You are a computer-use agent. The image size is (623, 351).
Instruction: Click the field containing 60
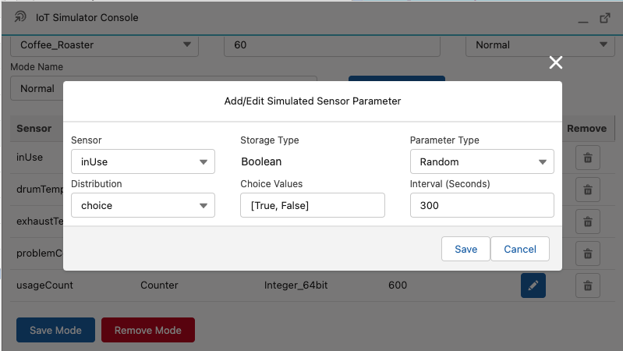pyautogui.click(x=331, y=45)
